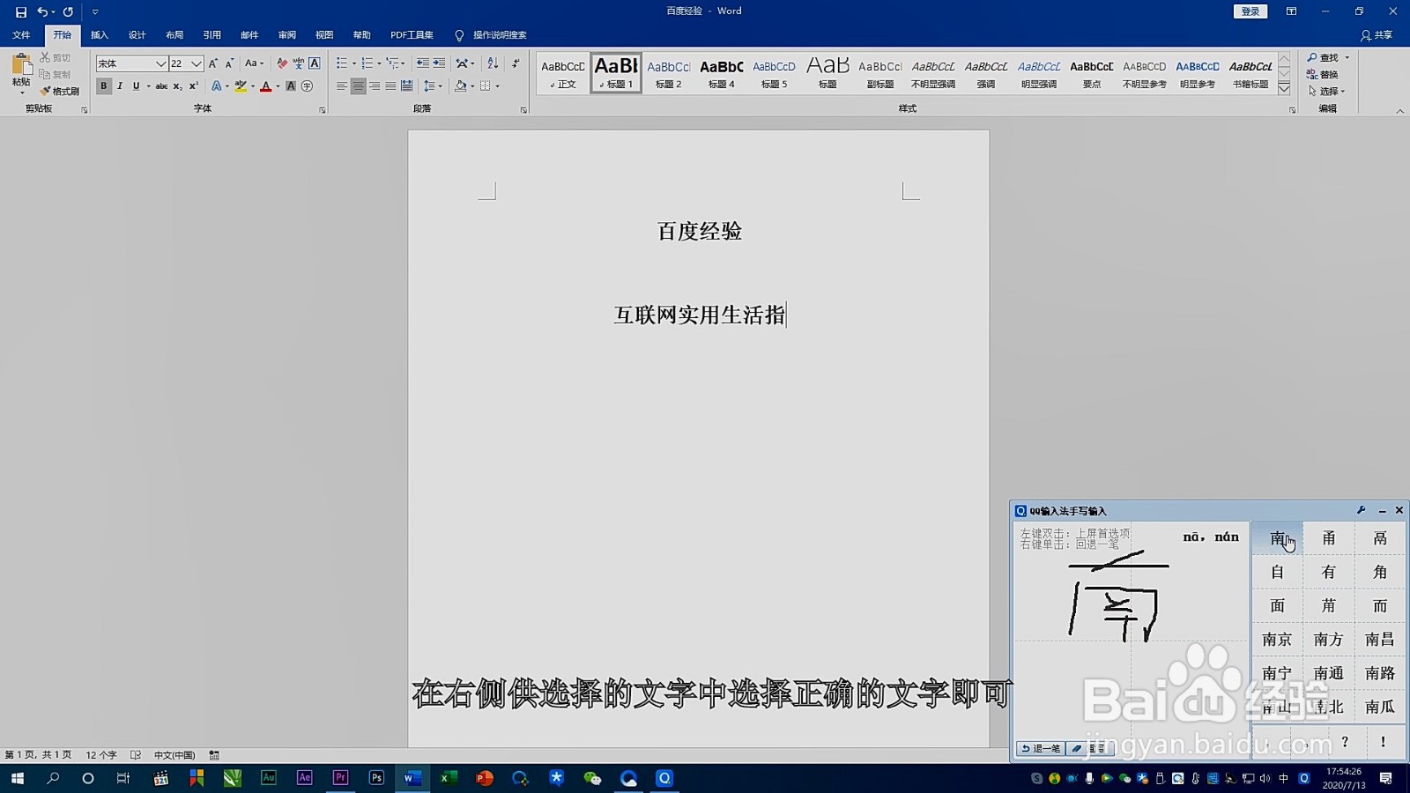This screenshot has height=793, width=1410.
Task: Open WeChat from the taskbar
Action: (x=592, y=778)
